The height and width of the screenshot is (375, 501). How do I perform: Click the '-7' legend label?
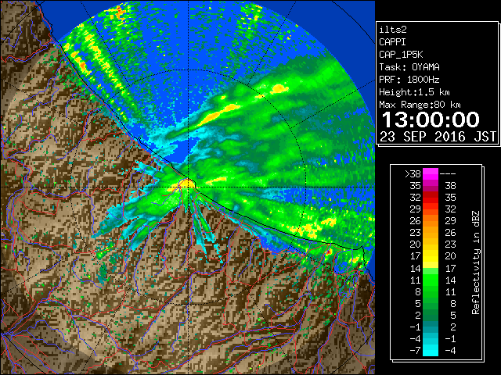click(415, 351)
